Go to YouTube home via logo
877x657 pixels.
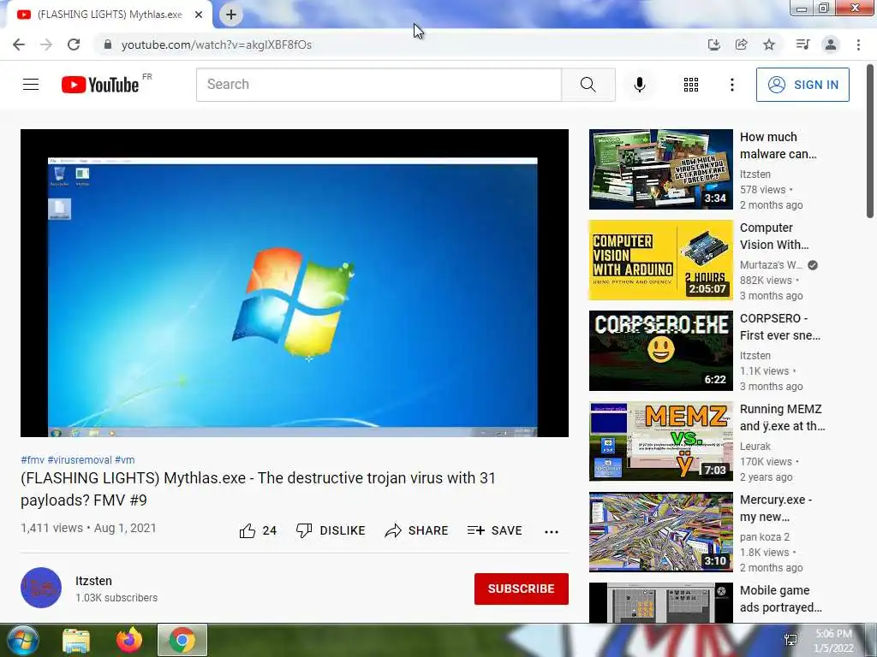(100, 85)
